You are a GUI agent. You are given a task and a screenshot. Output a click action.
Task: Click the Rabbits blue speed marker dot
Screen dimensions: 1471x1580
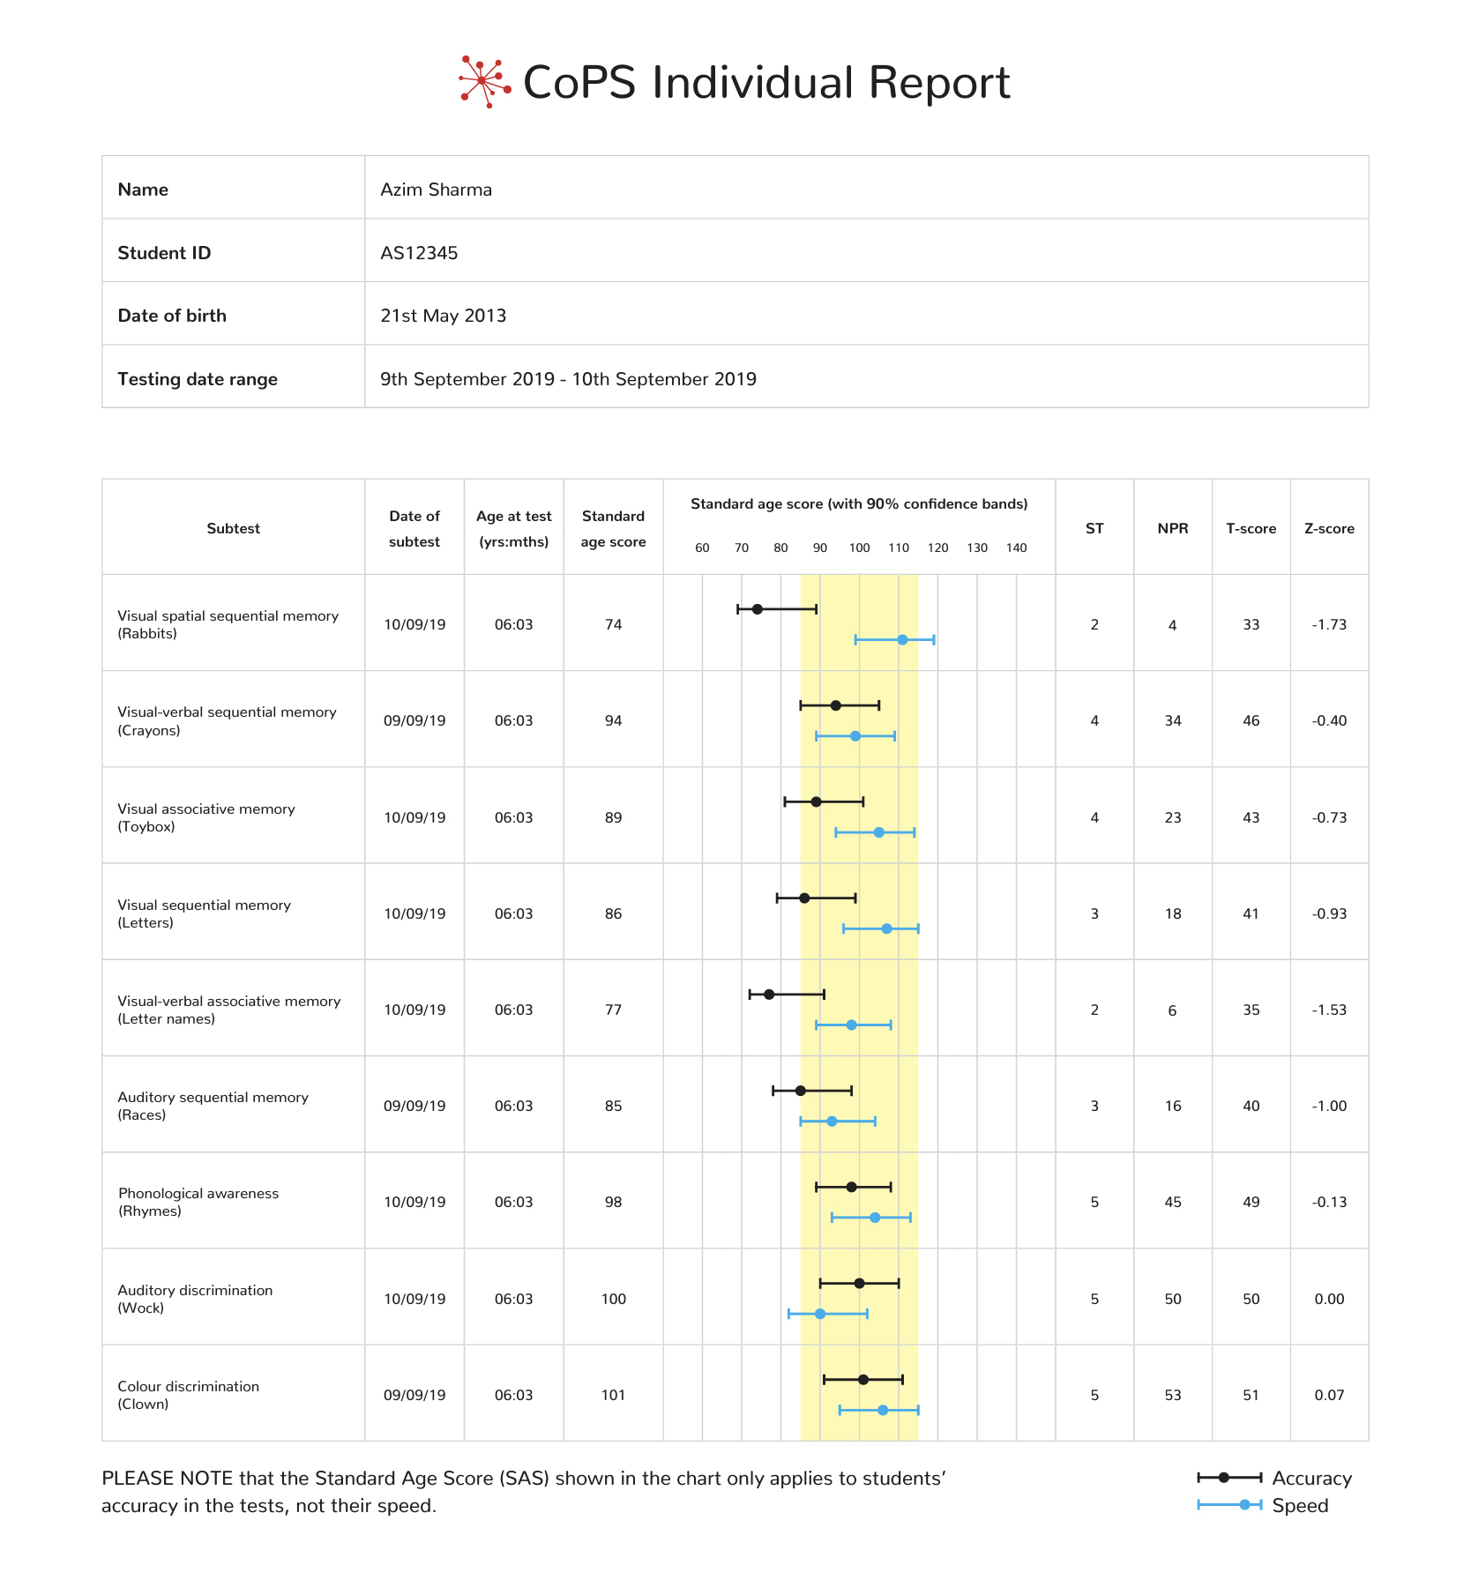point(902,639)
